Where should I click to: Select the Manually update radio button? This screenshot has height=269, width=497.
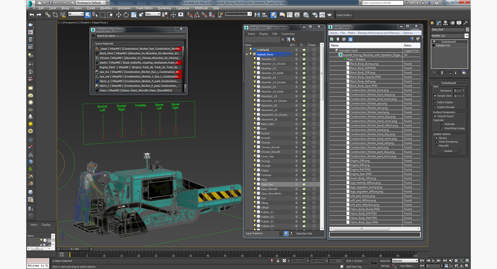[437, 146]
